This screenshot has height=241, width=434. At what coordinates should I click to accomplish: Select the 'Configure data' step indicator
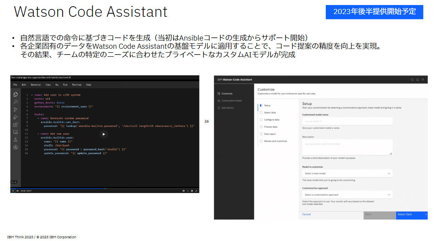pos(261,120)
